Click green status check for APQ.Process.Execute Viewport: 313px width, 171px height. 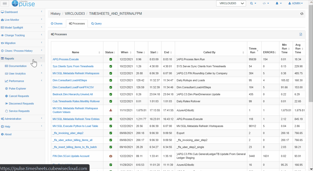click(111, 59)
